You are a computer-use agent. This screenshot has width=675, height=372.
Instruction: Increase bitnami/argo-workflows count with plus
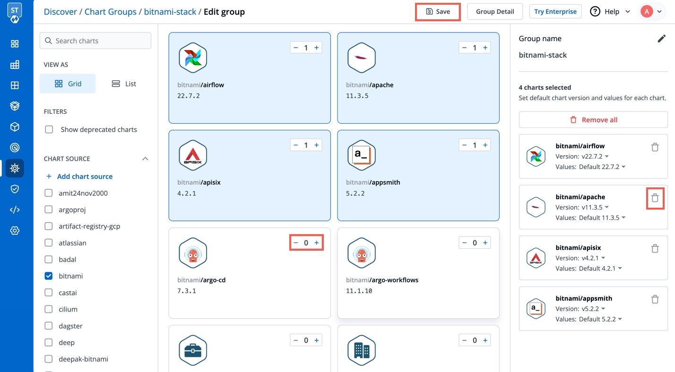point(485,243)
